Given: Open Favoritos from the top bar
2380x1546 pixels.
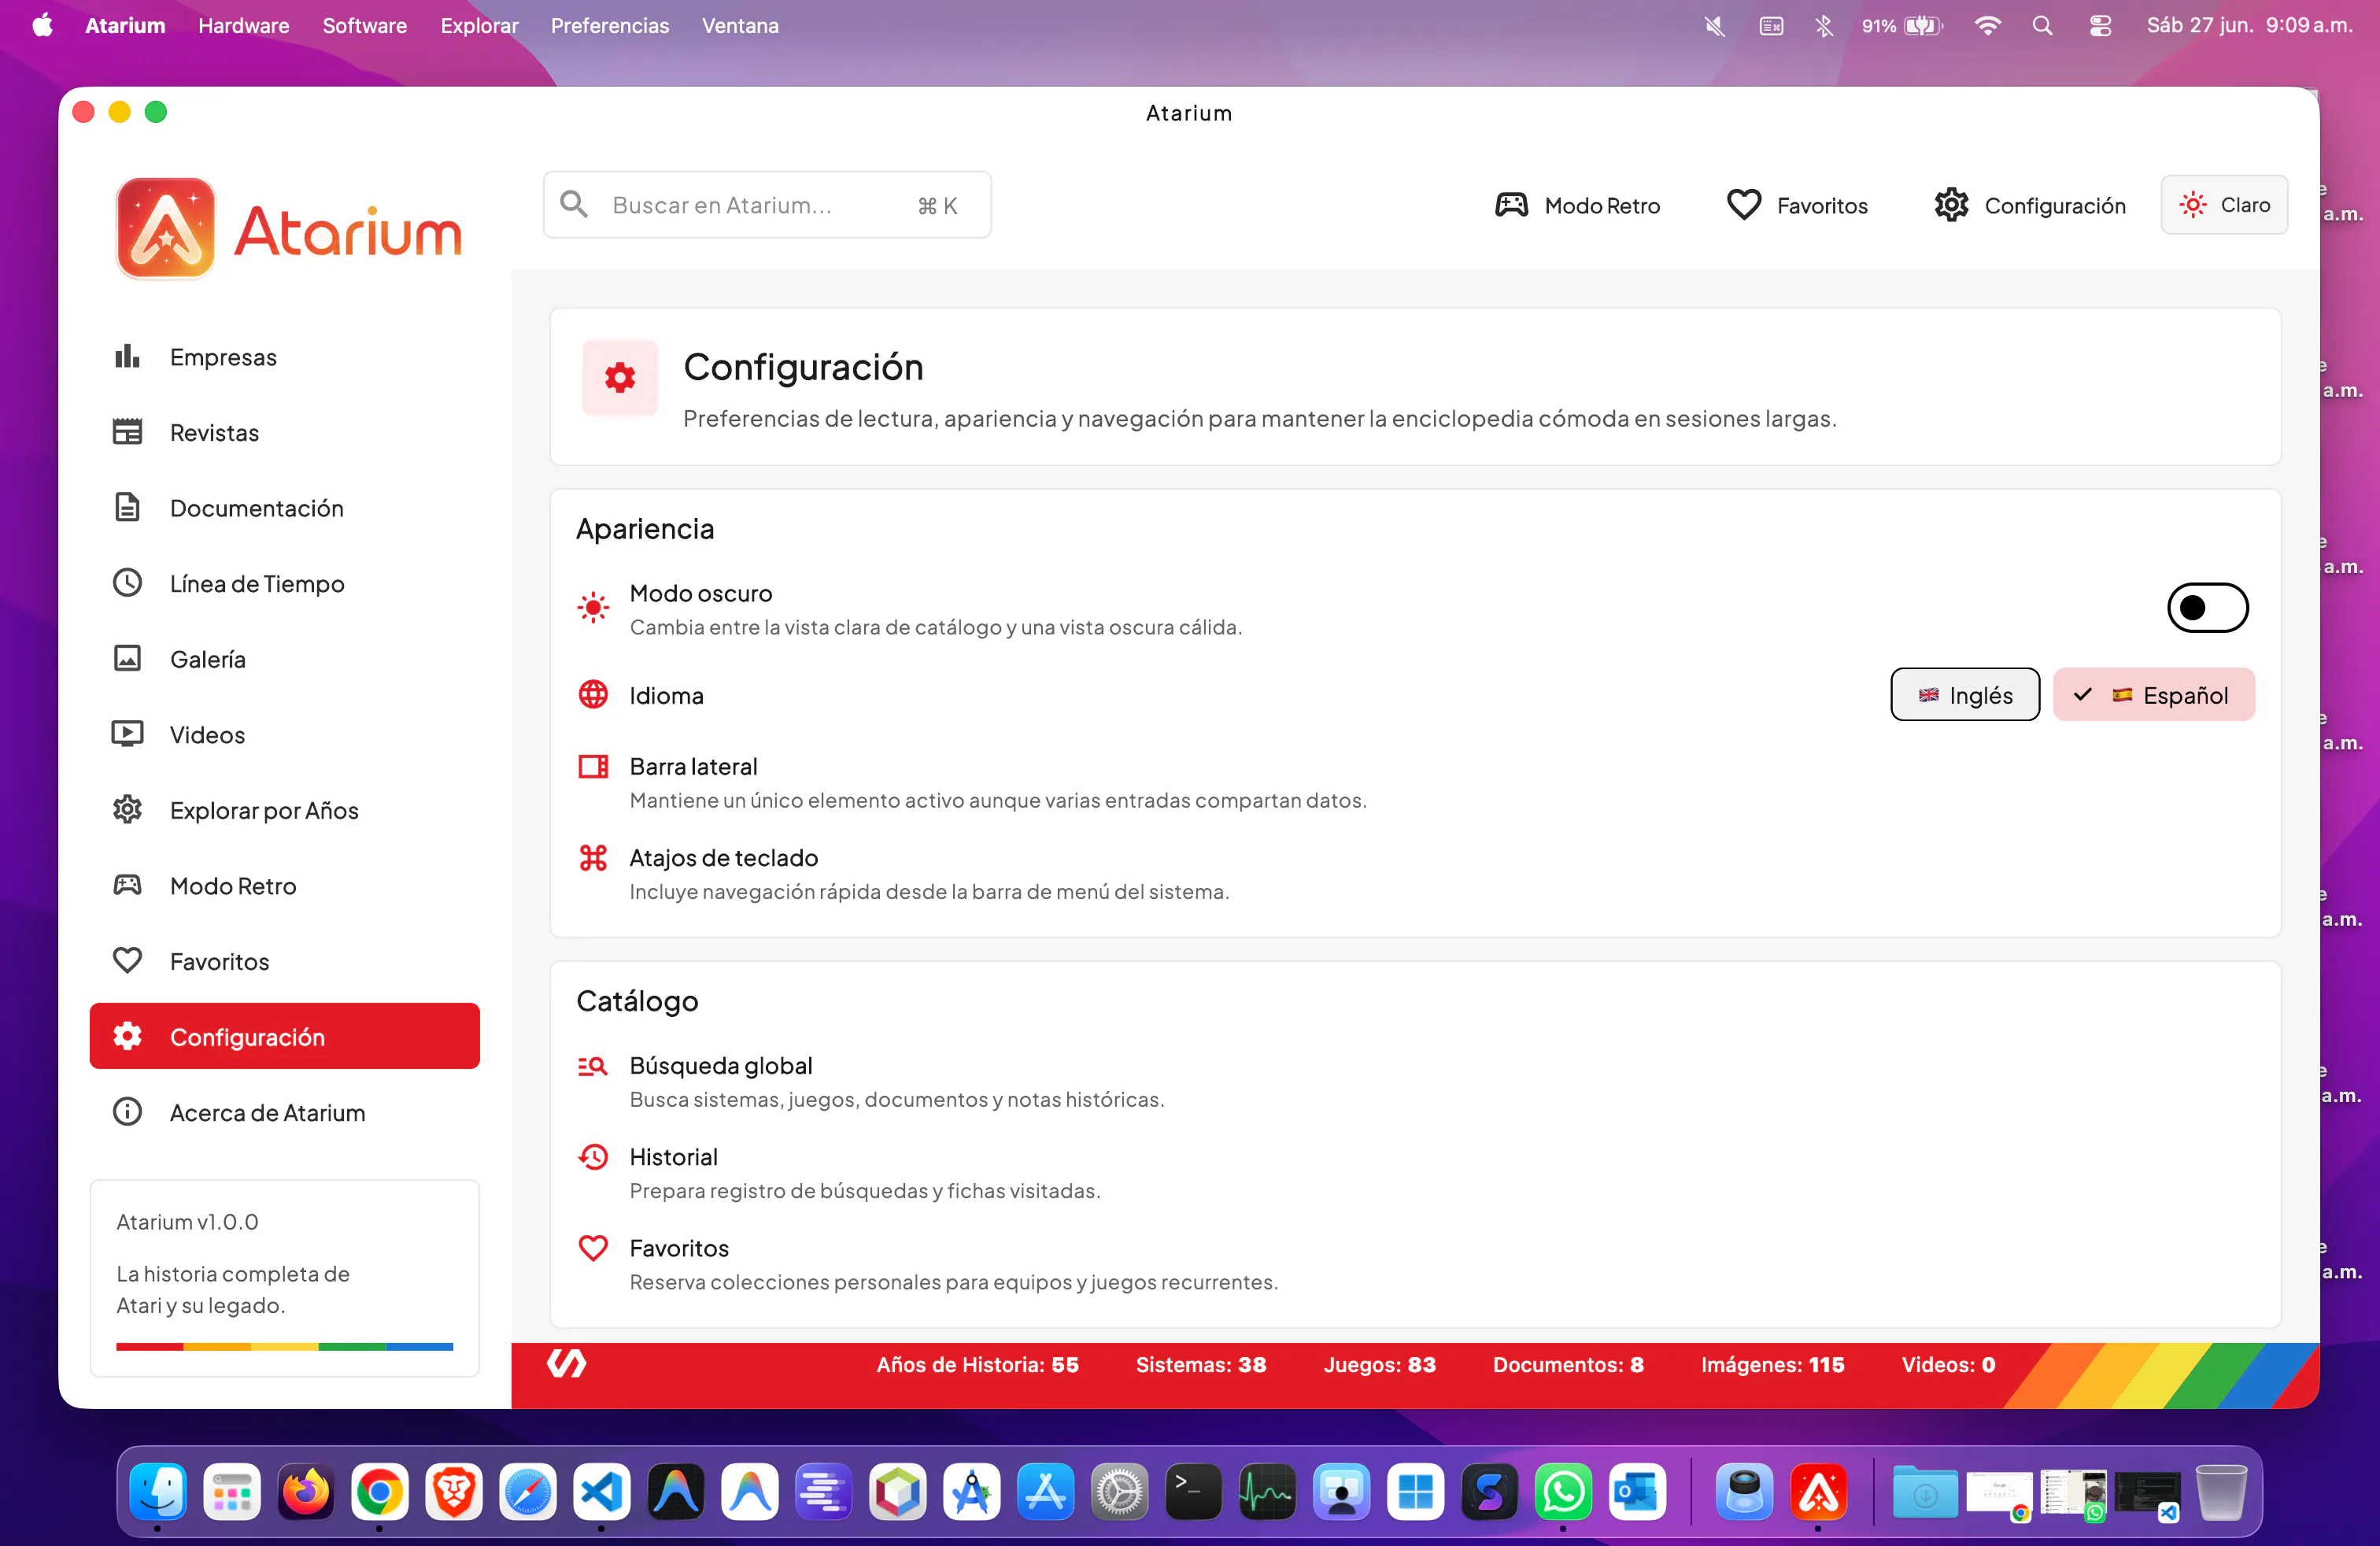Looking at the screenshot, I should 1797,205.
